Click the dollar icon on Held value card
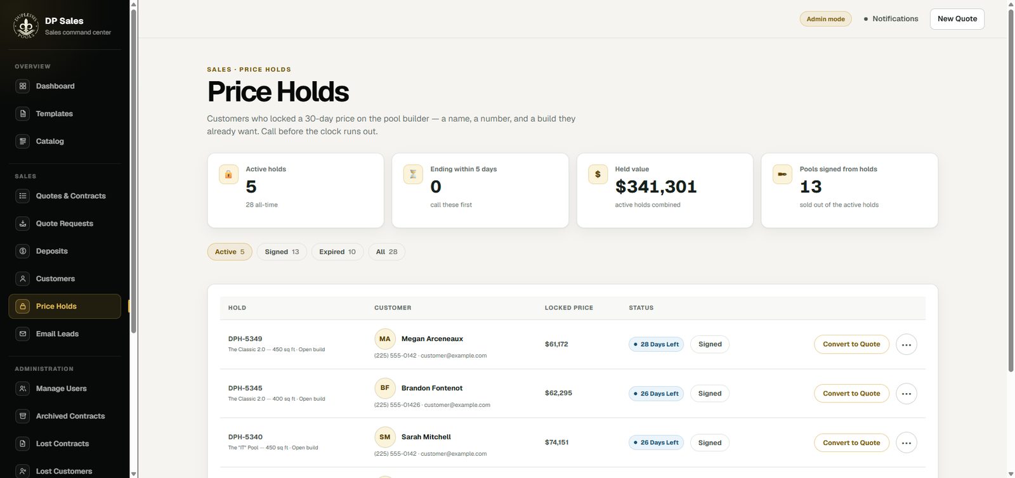 598,174
